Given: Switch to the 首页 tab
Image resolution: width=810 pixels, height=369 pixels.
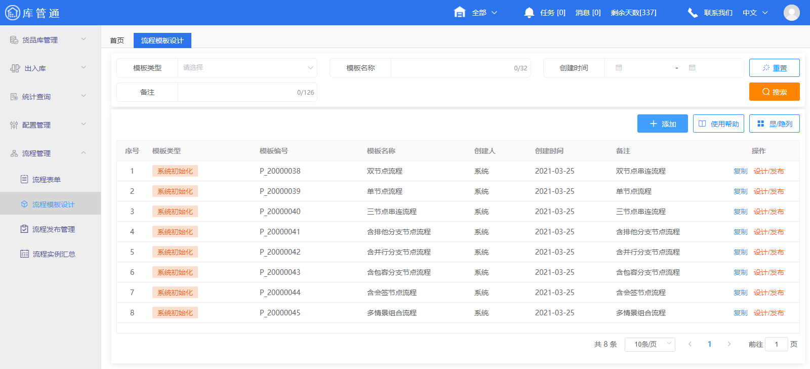Looking at the screenshot, I should click(117, 40).
